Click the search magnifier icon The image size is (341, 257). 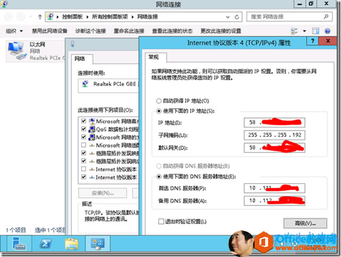[x=326, y=16]
